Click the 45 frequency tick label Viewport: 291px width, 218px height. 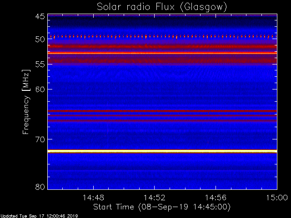click(40, 16)
